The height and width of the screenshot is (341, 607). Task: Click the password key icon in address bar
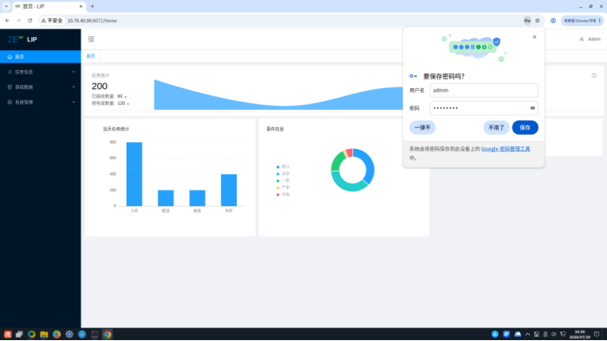point(527,21)
